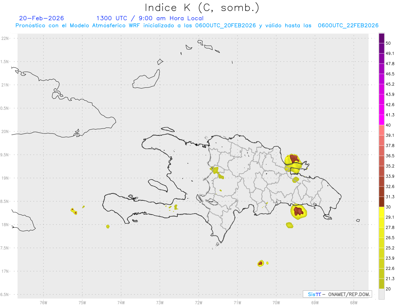Pick the reddish swatch between 35.2 and 36.5
397x307 pixels.
381,161
